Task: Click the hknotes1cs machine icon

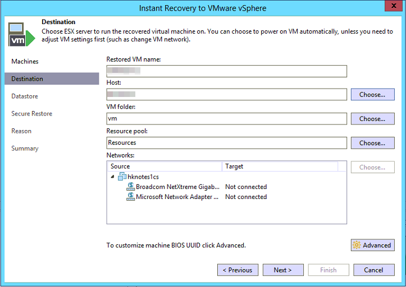Action: click(x=122, y=177)
